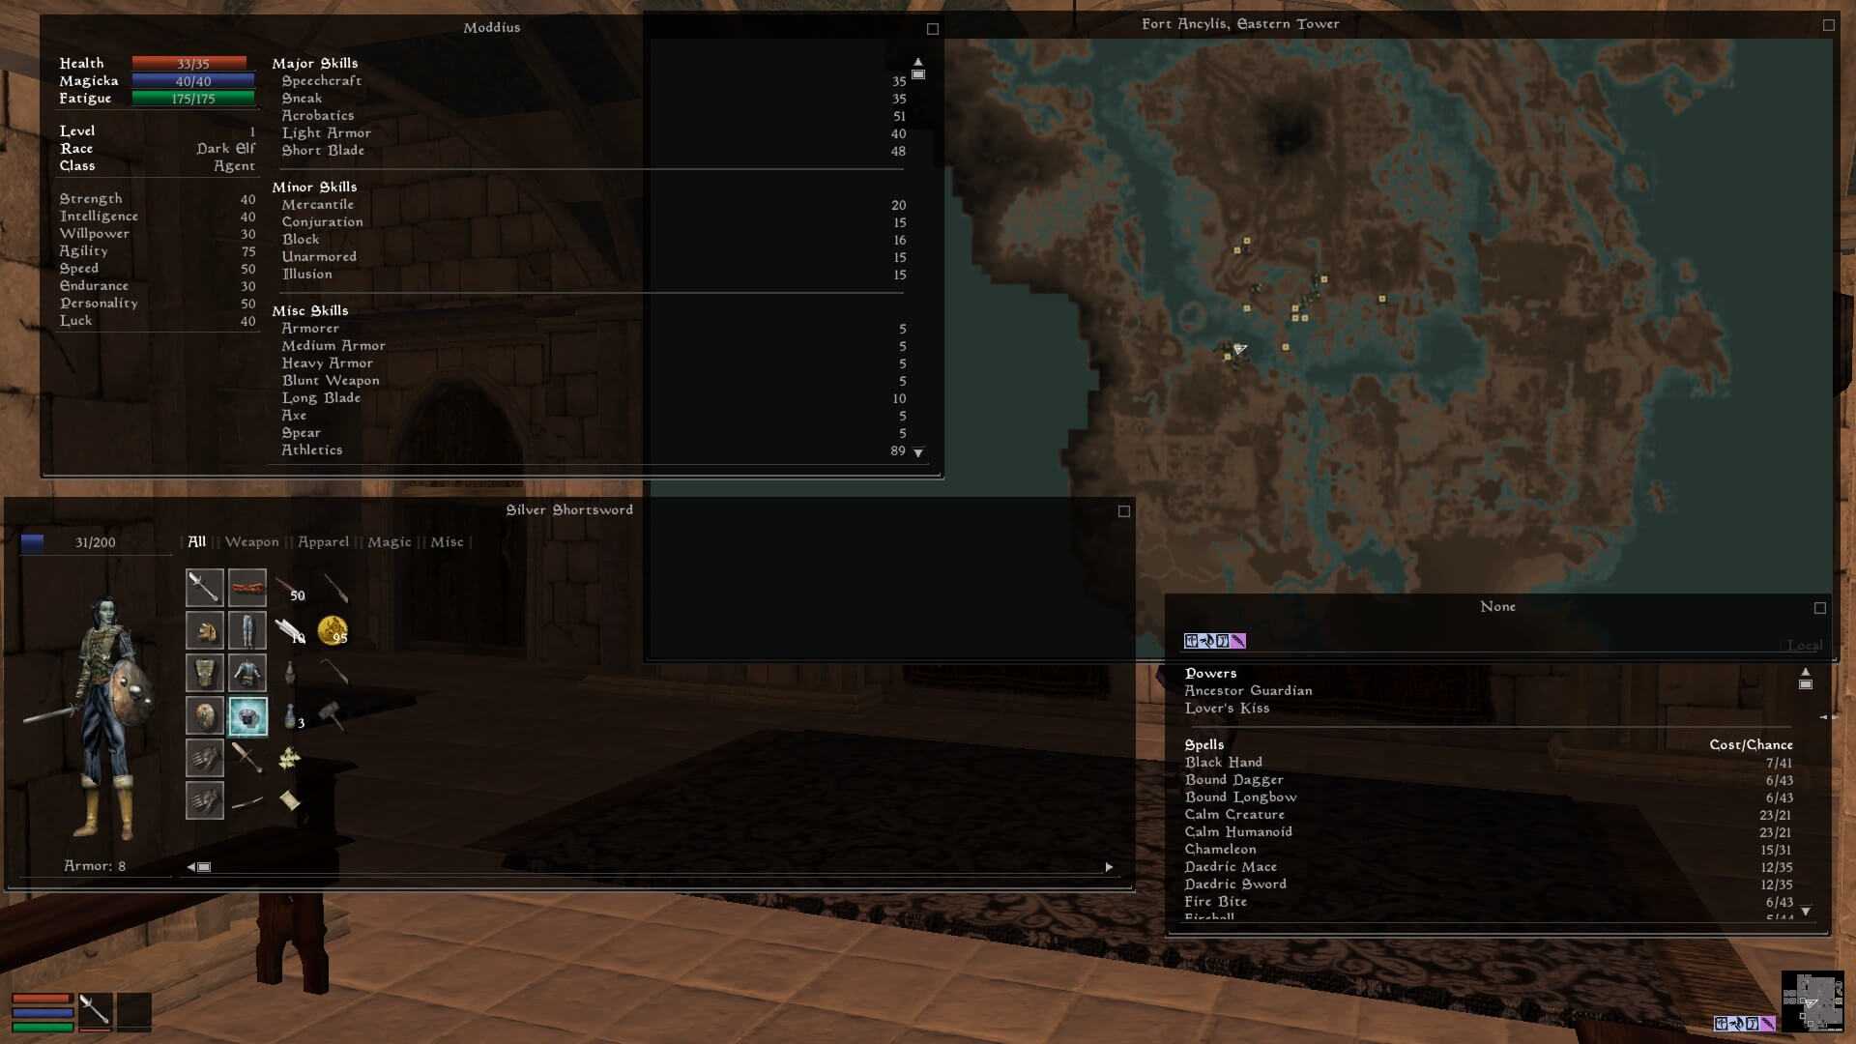The height and width of the screenshot is (1044, 1856).
Task: Click the equipped round shield icon
Action: pyautogui.click(x=204, y=716)
